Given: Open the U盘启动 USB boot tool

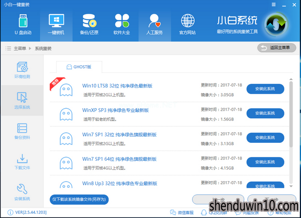Looking at the screenshot, I should click(x=23, y=25).
